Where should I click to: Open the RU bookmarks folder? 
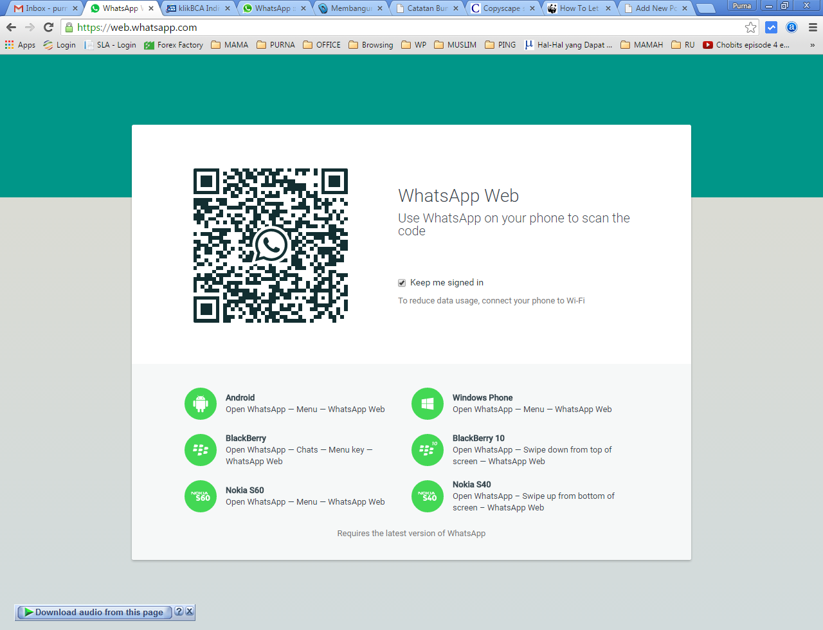(x=683, y=45)
